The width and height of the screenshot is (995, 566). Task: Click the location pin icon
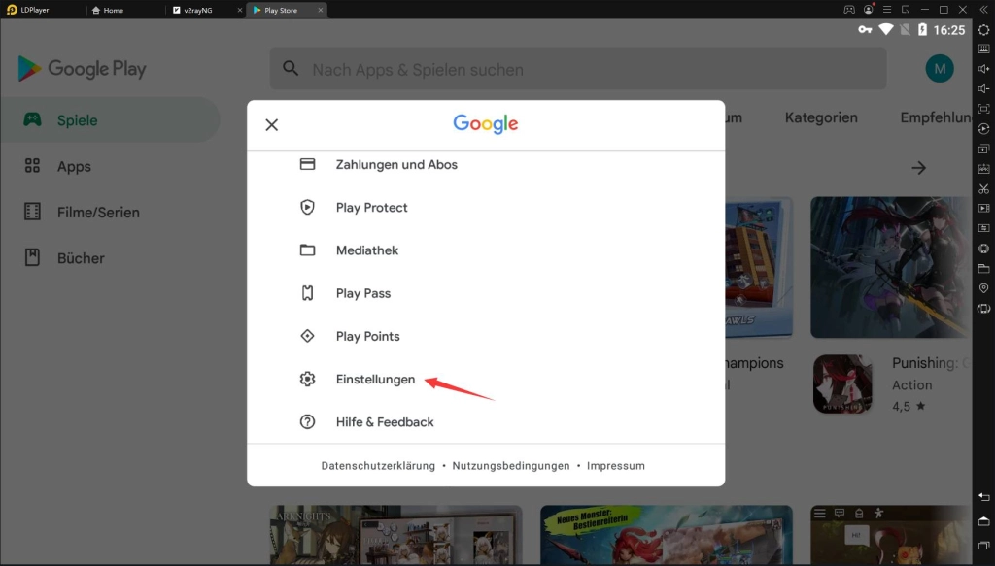[x=983, y=288]
